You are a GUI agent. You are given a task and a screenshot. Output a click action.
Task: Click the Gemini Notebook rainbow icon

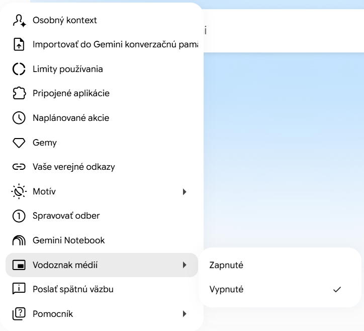click(x=19, y=240)
